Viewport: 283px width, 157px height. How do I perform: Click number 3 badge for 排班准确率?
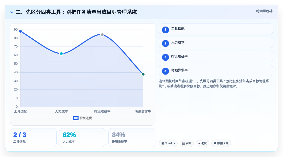pyautogui.click(x=165, y=57)
